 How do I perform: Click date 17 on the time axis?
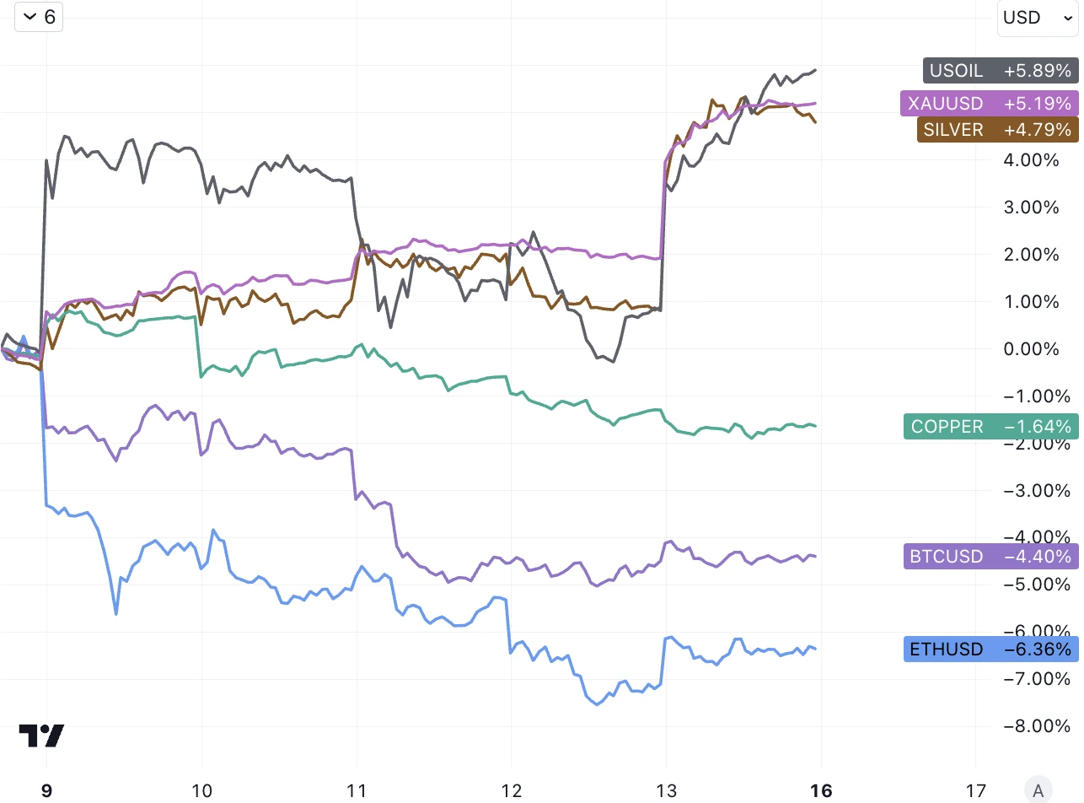pos(975,790)
